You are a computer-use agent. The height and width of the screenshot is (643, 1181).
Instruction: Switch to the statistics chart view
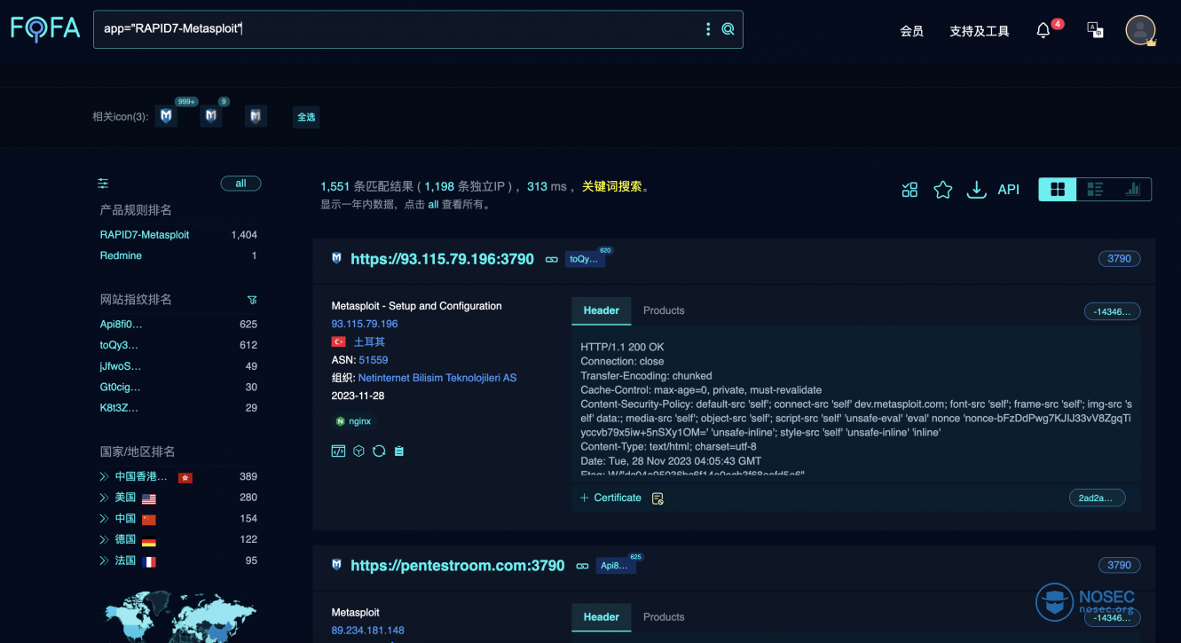1132,189
